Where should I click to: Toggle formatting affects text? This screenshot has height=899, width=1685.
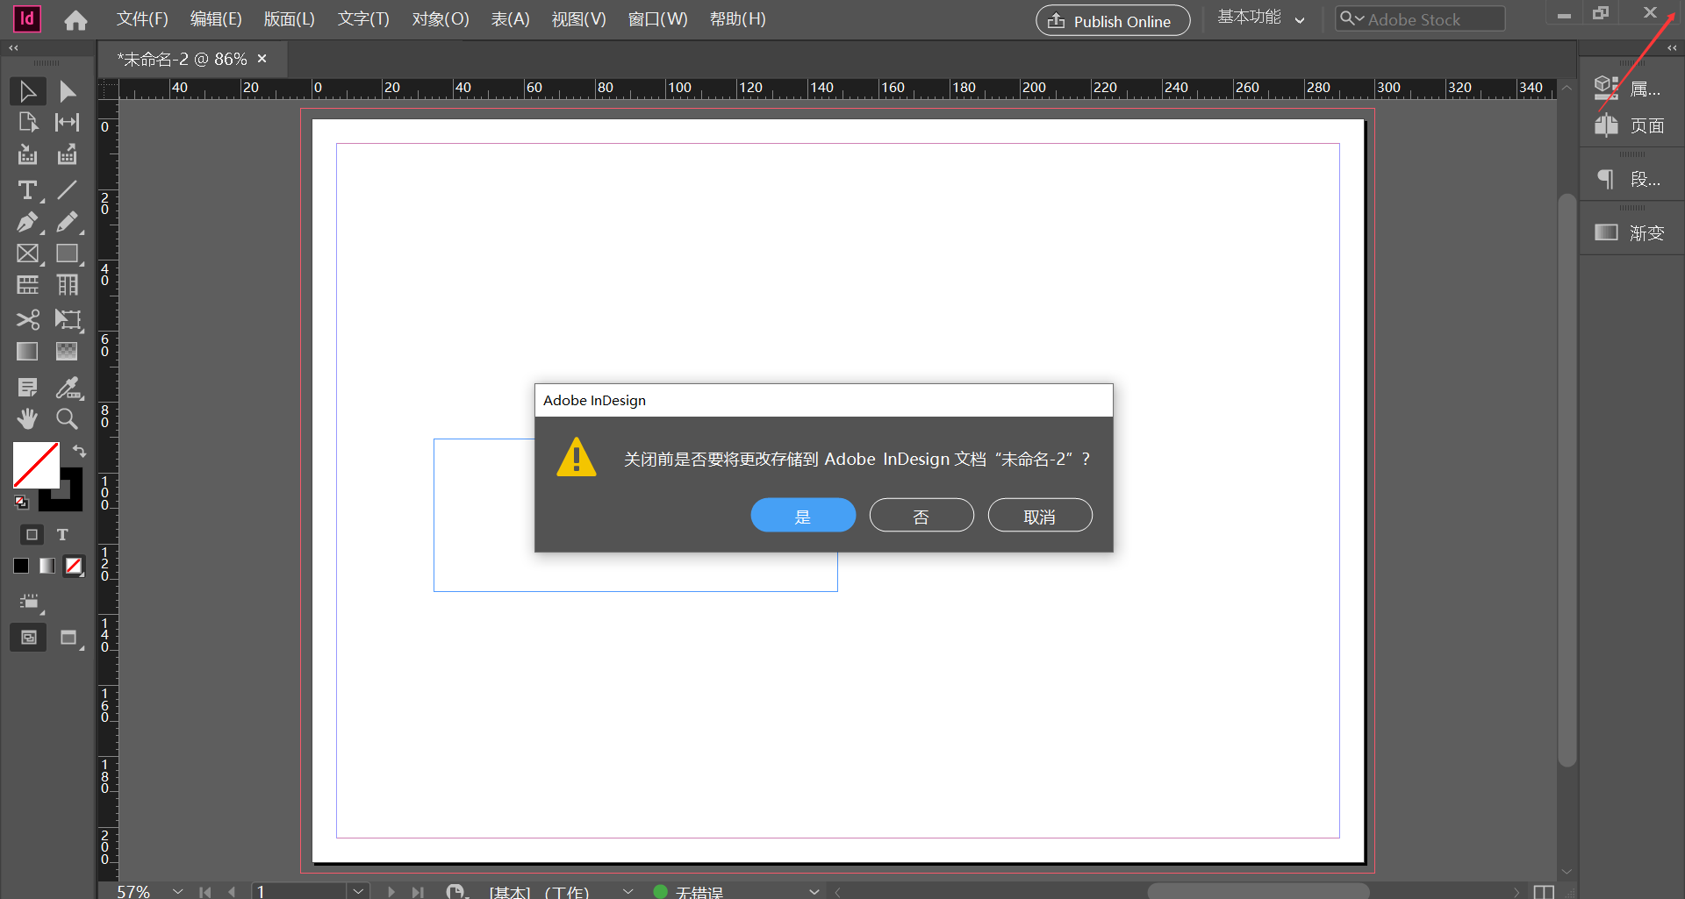click(62, 534)
